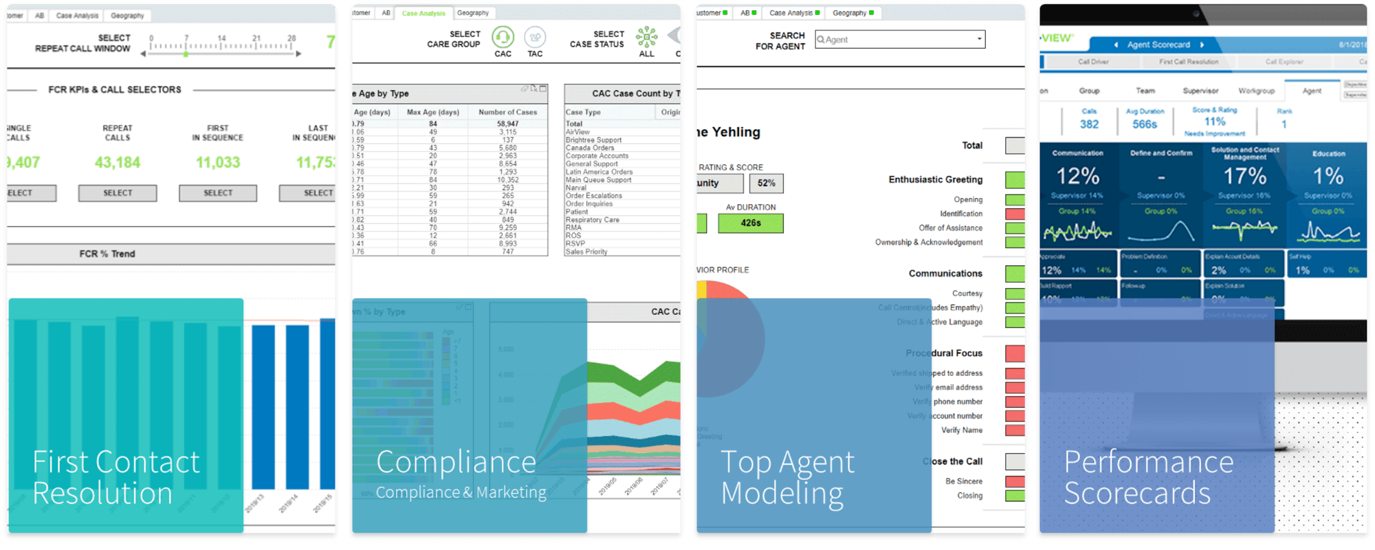Click the 52% rating score box
This screenshot has height=550, width=1375.
click(766, 184)
